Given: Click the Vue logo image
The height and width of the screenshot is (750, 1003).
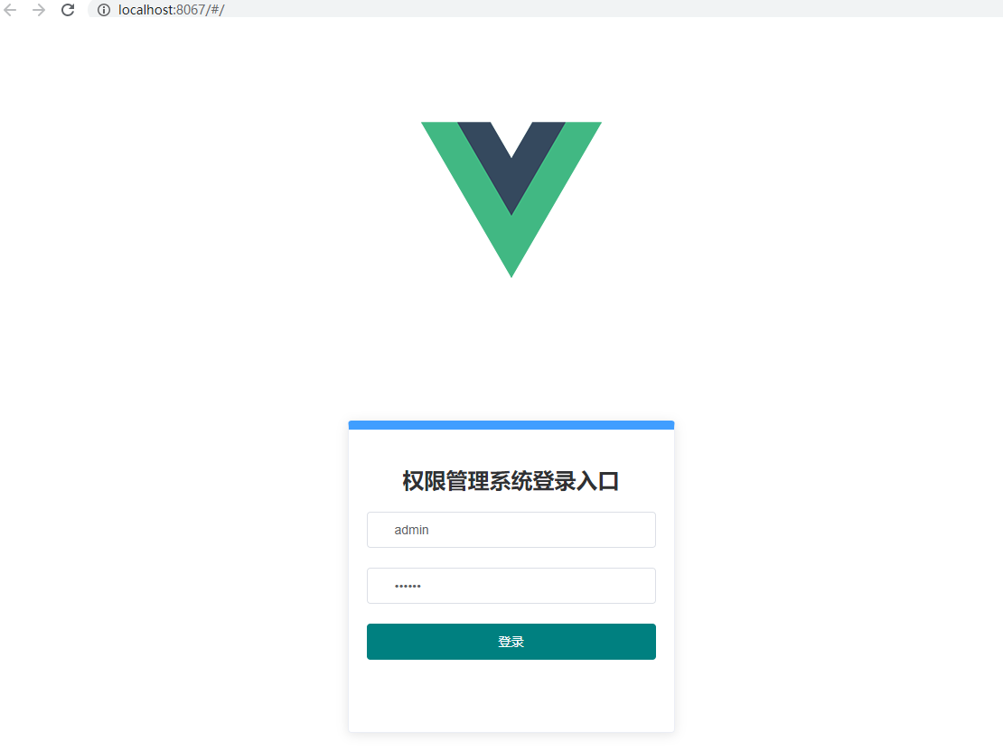Looking at the screenshot, I should tap(511, 199).
